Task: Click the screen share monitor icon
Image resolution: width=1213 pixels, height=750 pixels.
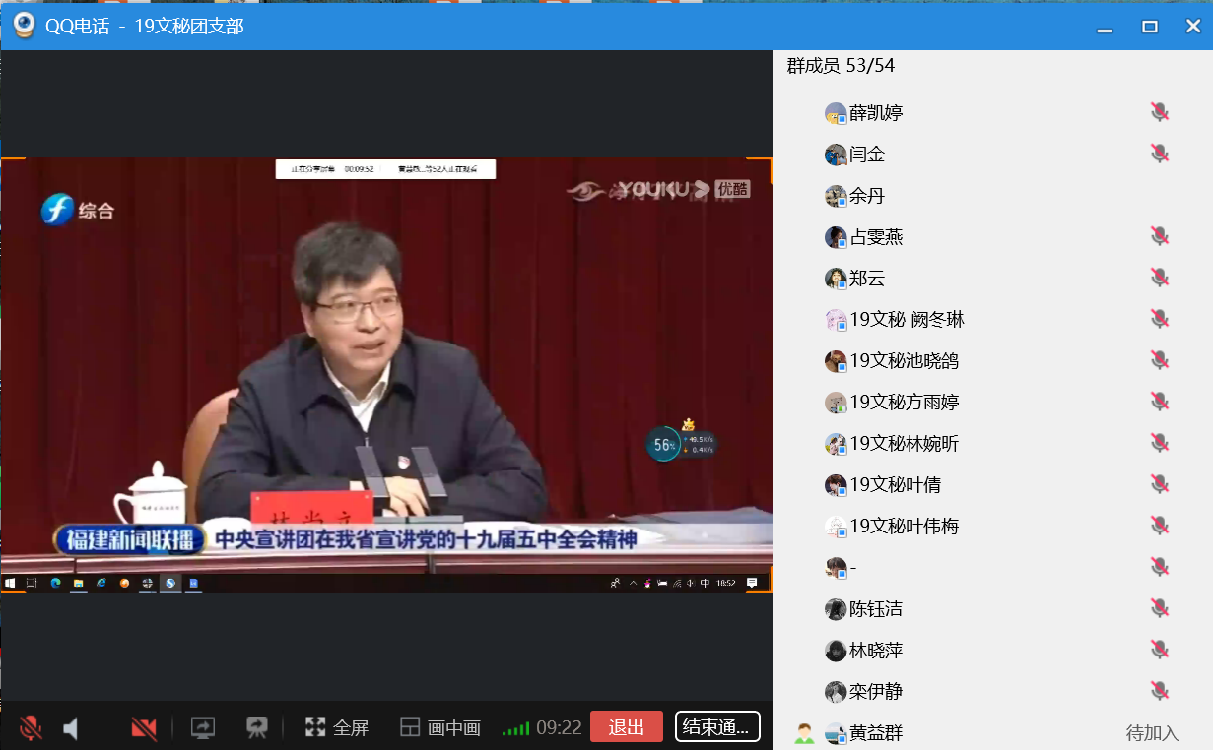Action: [202, 727]
